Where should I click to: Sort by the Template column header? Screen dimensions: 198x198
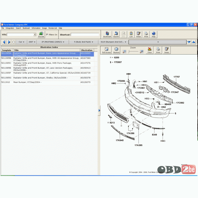point(7,50)
